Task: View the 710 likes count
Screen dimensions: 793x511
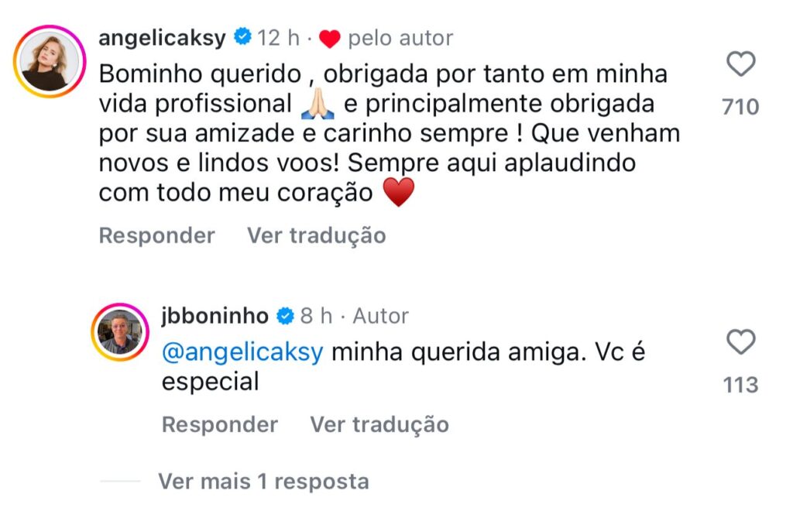Action: pyautogui.click(x=740, y=107)
